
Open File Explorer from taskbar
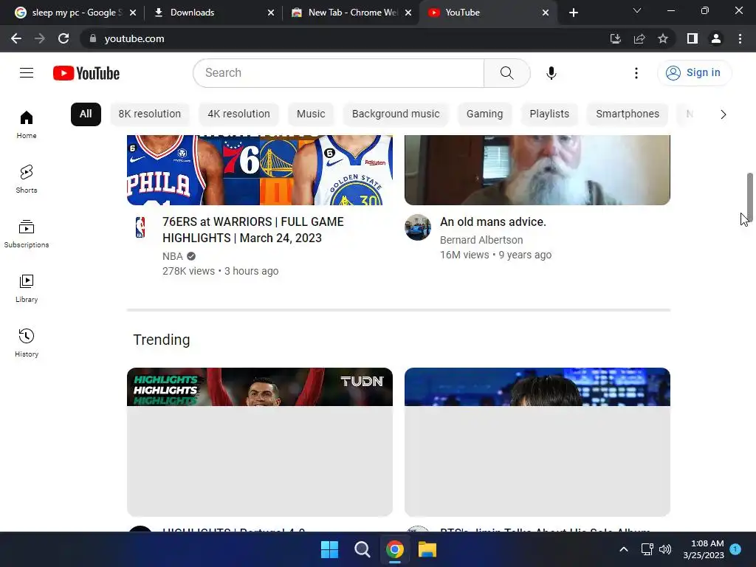tap(427, 549)
